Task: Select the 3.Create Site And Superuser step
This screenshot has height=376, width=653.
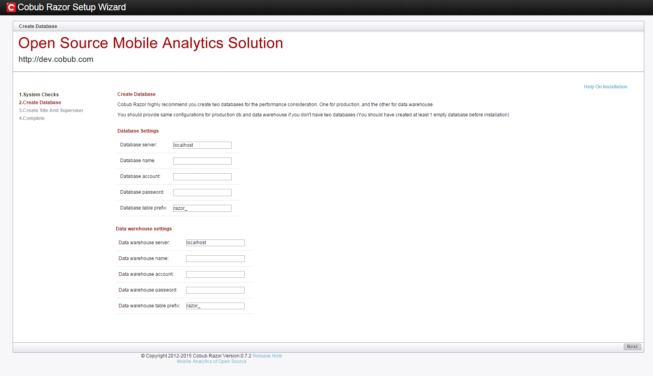Action: click(51, 110)
